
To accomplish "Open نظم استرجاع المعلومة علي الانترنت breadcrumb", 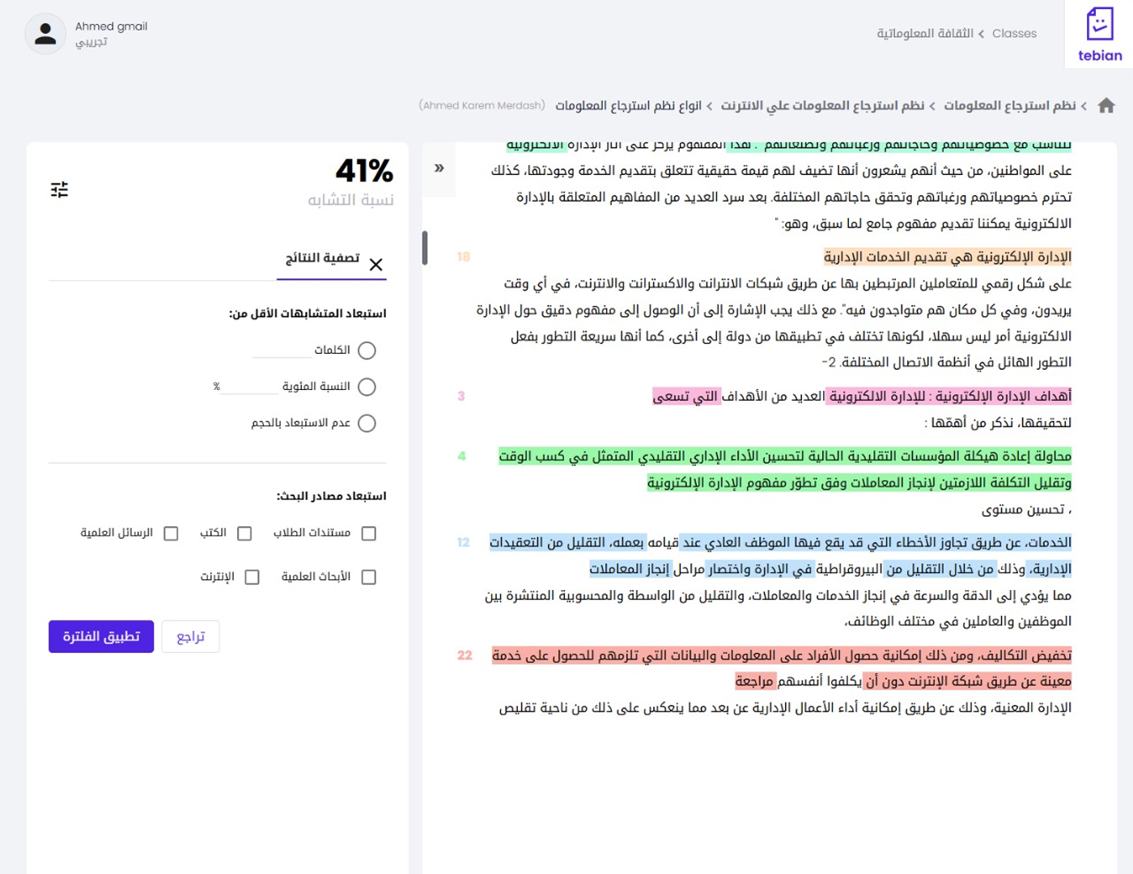I will tap(822, 106).
